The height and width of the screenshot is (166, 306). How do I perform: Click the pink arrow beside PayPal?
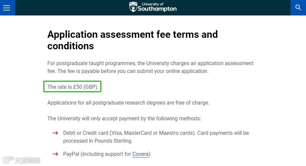[x=55, y=154]
